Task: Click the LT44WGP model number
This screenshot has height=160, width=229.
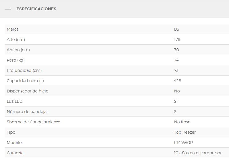Action: pos(183,143)
